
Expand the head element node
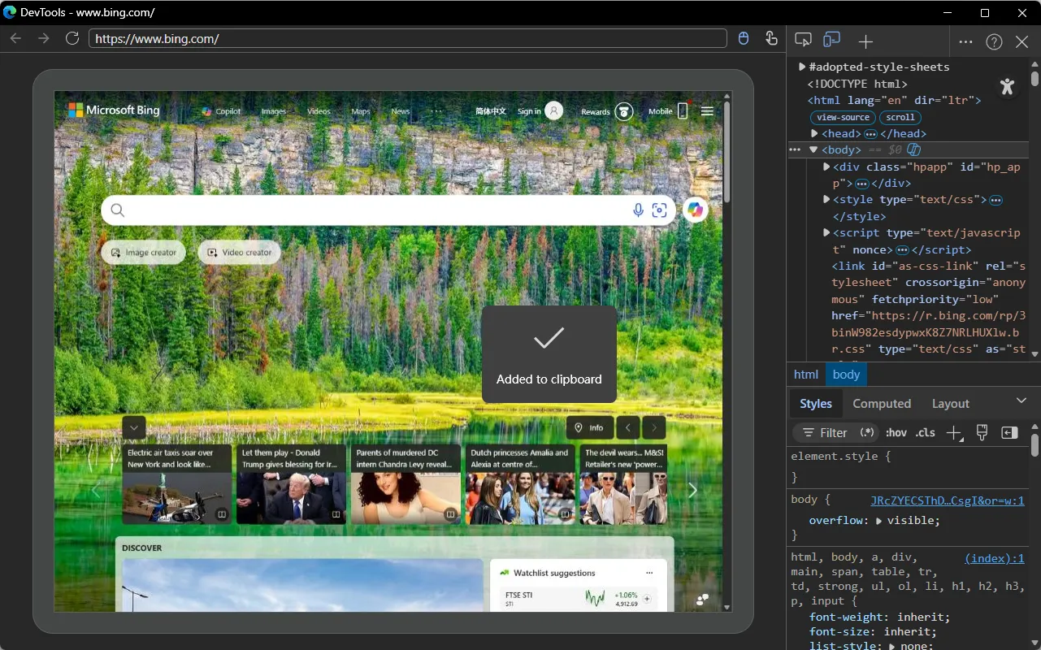pyautogui.click(x=814, y=133)
